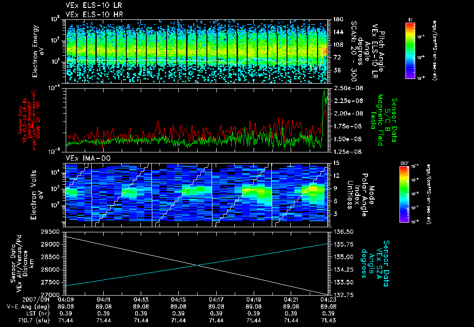
Task: Click the 04:13 time tick label
Action: coord(141,300)
